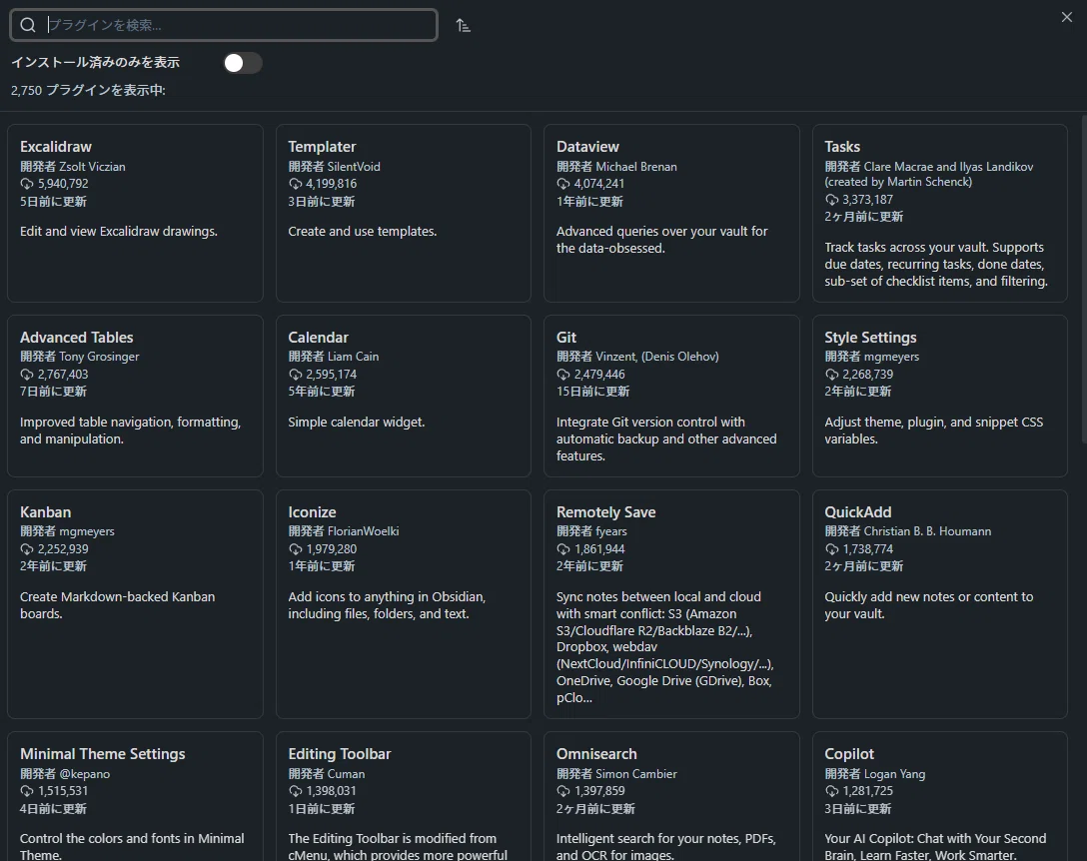Click download icon beside 1,515,531
Image resolution: width=1087 pixels, height=861 pixels.
[27, 791]
